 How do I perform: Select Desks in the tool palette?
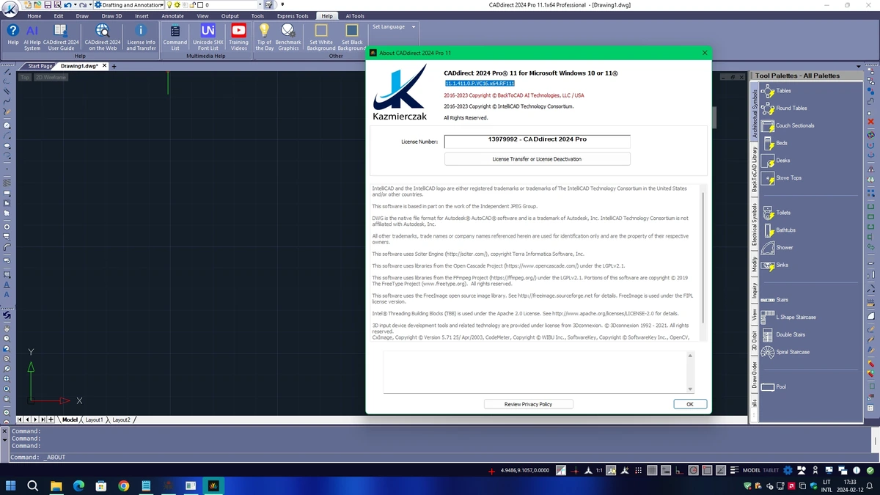776,161
